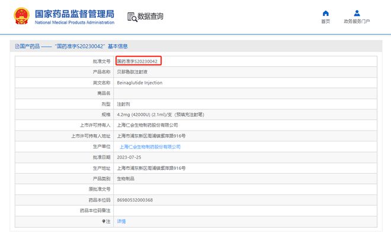
Task: Click the 生产地址 row label
Action: pos(101,169)
